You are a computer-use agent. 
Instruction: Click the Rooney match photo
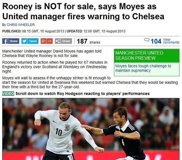click(91, 129)
